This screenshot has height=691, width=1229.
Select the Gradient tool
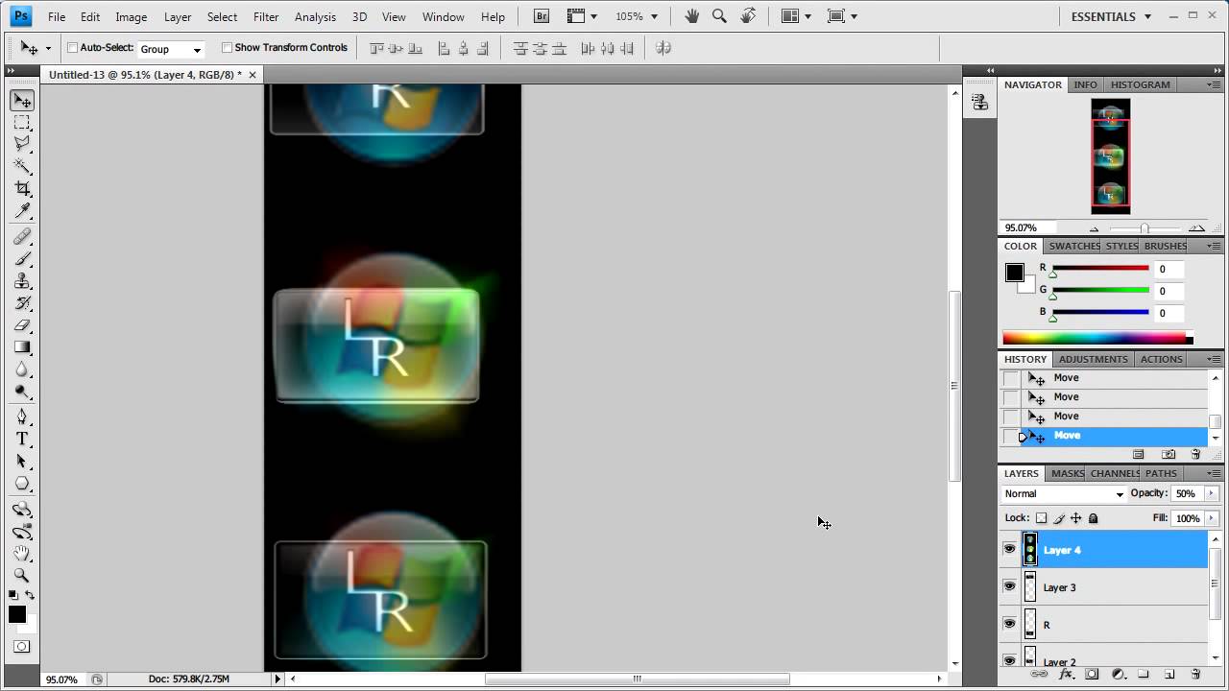22,346
